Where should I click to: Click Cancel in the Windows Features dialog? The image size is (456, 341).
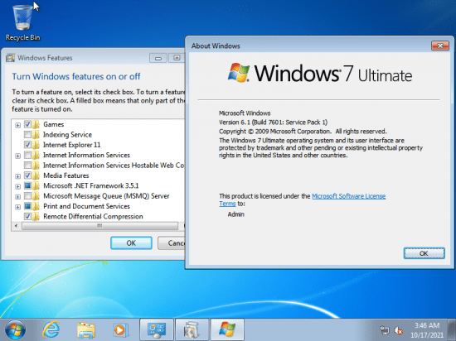point(172,243)
